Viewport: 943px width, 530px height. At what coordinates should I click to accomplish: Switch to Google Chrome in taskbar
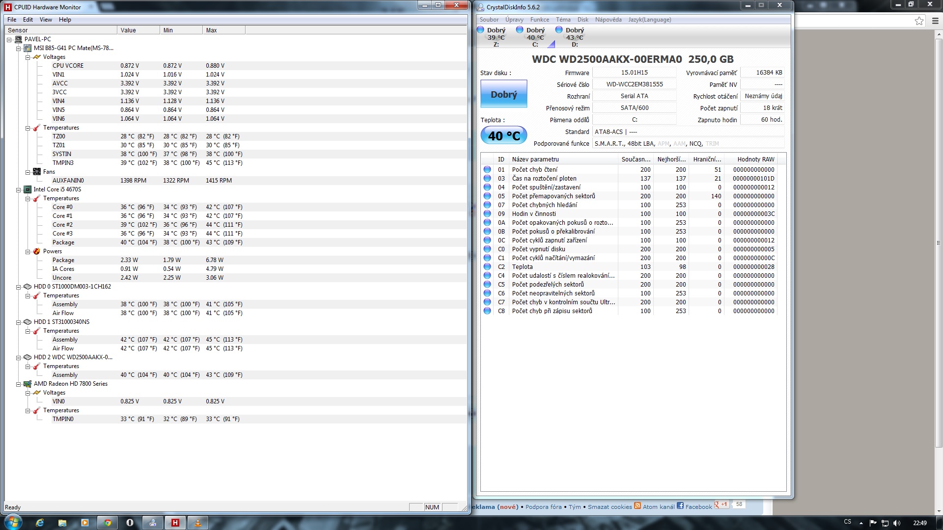108,523
